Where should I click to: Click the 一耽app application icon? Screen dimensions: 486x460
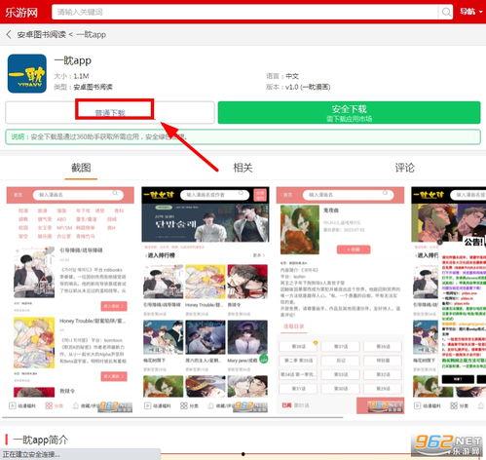click(x=27, y=74)
